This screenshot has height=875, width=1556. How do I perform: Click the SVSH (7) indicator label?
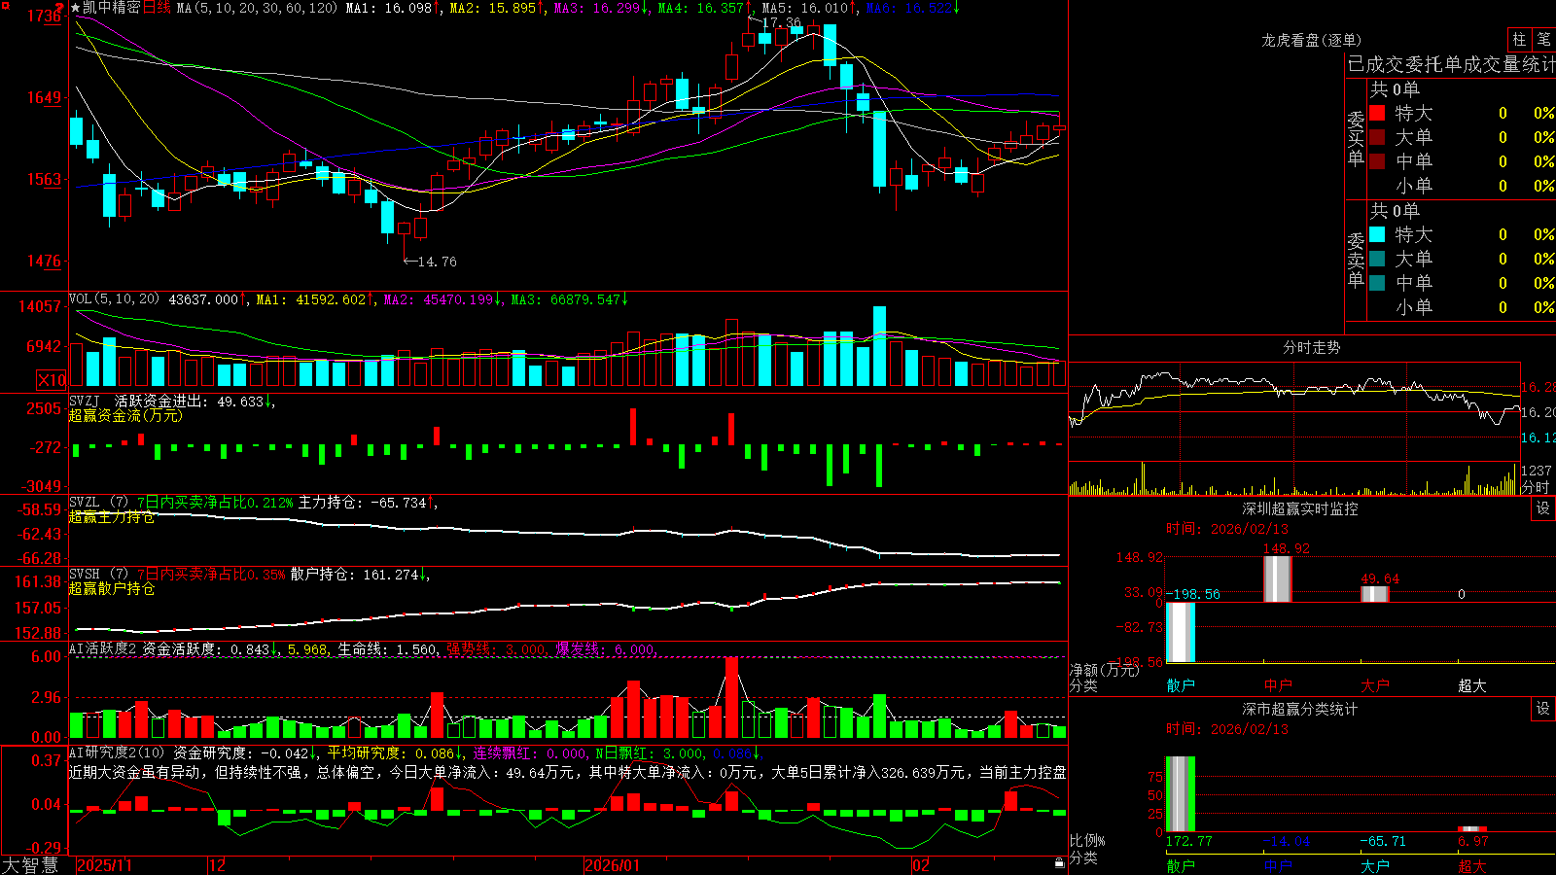click(x=98, y=575)
